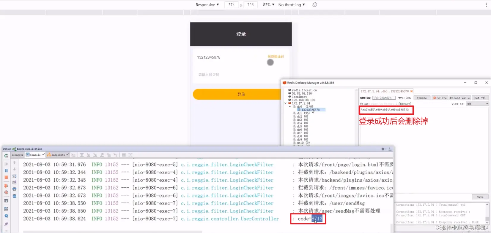The width and height of the screenshot is (491, 233).
Task: Clear all console output with trash icon
Action: (14, 196)
